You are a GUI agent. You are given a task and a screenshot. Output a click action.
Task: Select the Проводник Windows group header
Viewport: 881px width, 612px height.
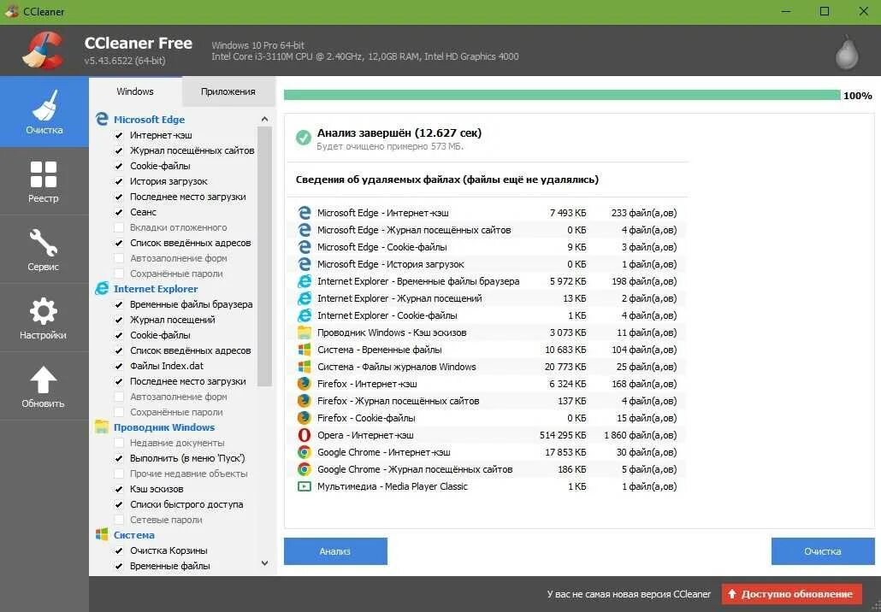[x=164, y=427]
